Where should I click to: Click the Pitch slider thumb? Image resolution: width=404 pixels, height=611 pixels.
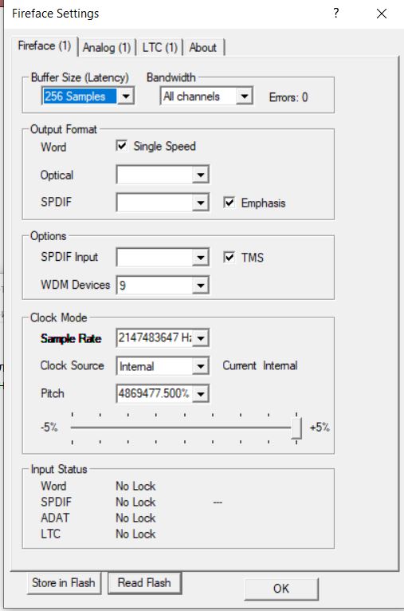coord(296,428)
